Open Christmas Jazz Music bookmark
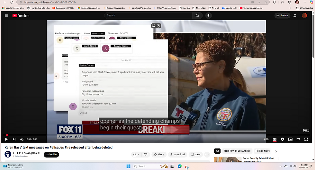This screenshot has width=315, height=170. pyautogui.click(x=251, y=8)
